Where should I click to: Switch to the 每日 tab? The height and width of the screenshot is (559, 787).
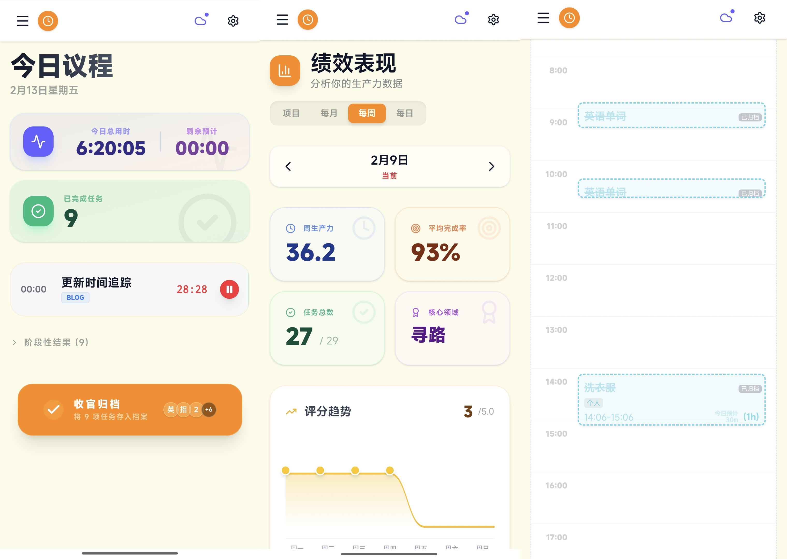(406, 113)
